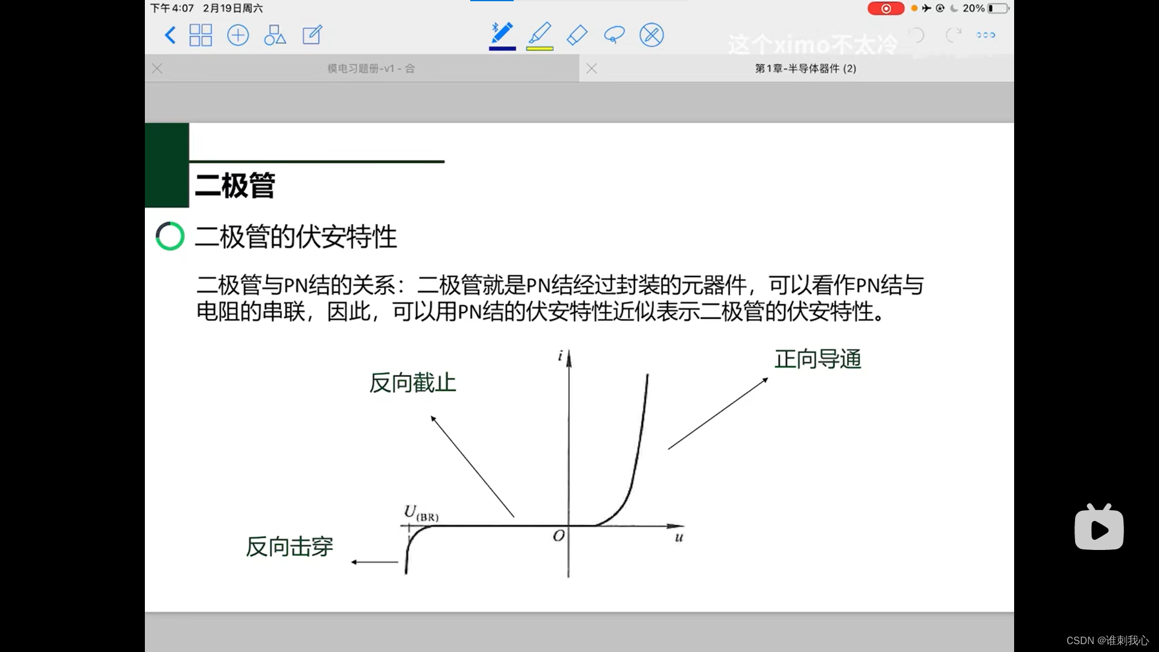Viewport: 1159px width, 652px height.
Task: Tap the red screen recording indicator
Action: [x=886, y=8]
